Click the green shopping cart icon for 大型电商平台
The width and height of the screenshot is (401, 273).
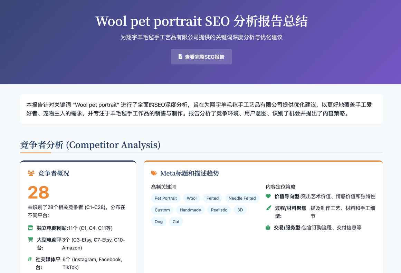[x=30, y=240]
